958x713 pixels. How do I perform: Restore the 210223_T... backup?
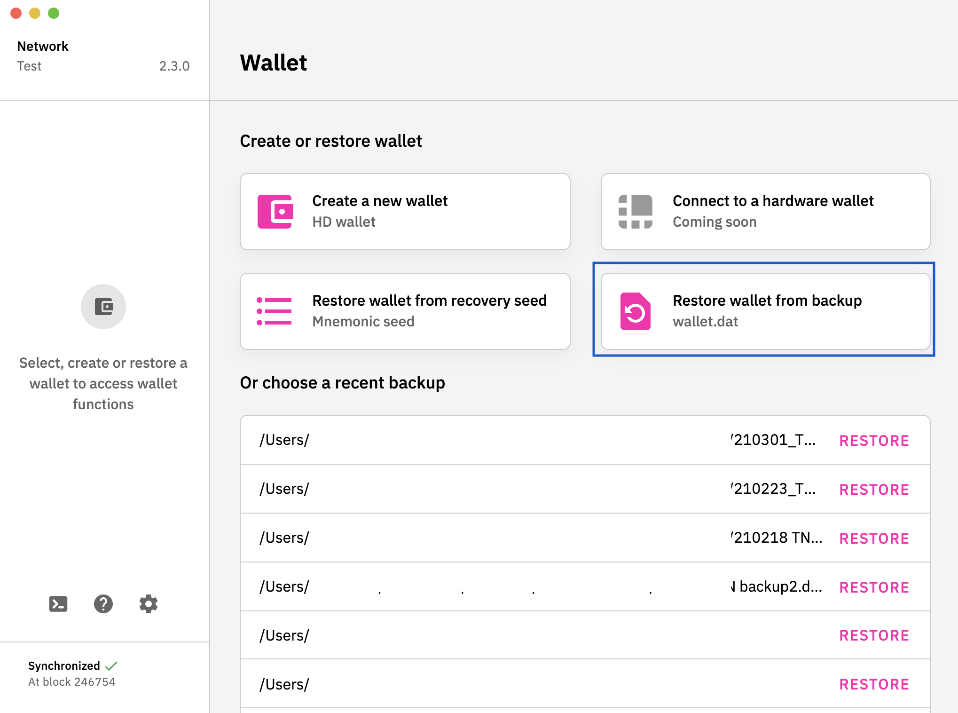[874, 490]
